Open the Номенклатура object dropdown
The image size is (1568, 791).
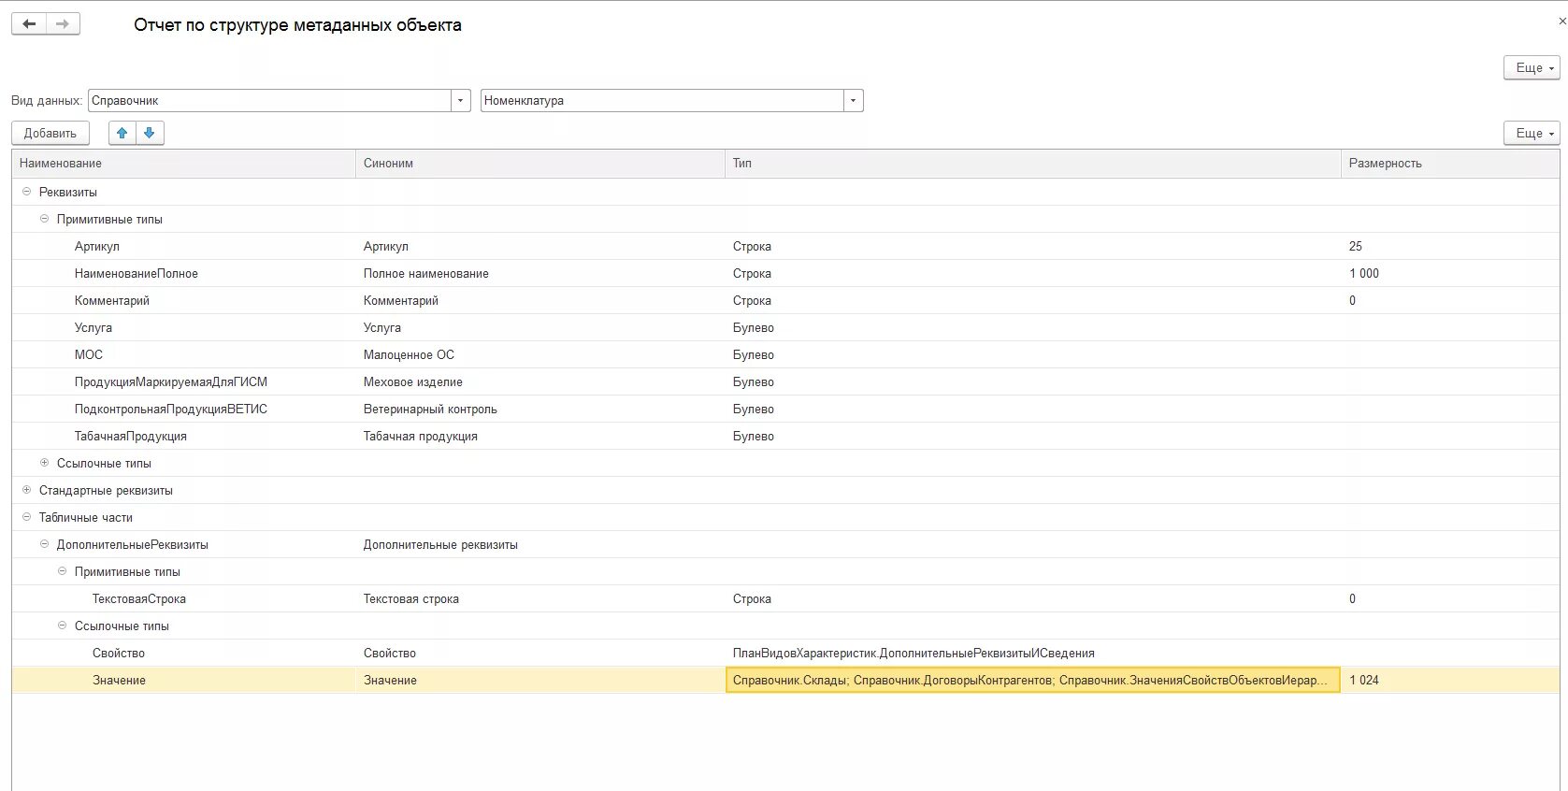[x=853, y=101]
